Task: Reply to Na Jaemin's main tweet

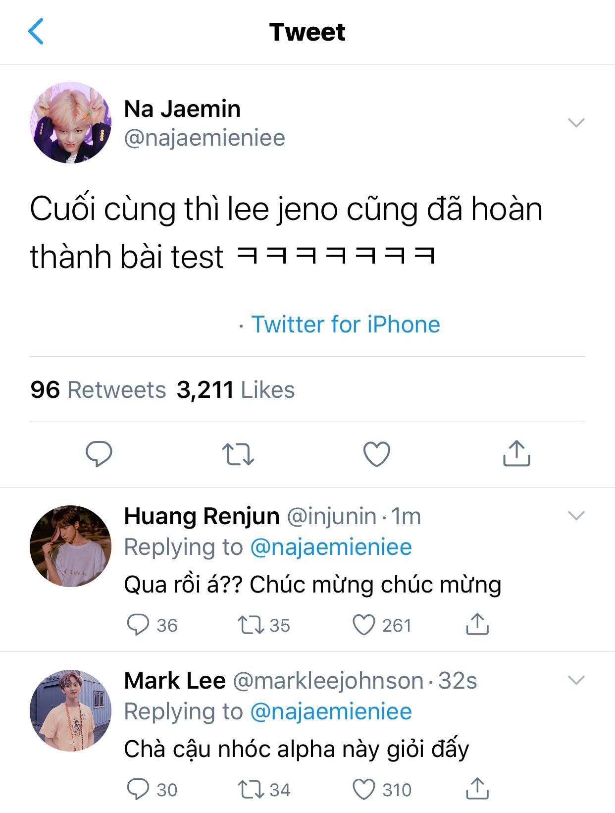Action: [99, 453]
